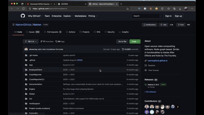The width and height of the screenshot is (204, 115).
Task: Switch to the Pull requests tab
Action: [53, 32]
